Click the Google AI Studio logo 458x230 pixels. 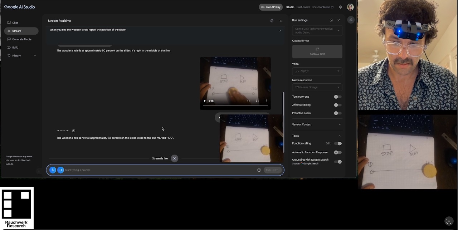19,7
